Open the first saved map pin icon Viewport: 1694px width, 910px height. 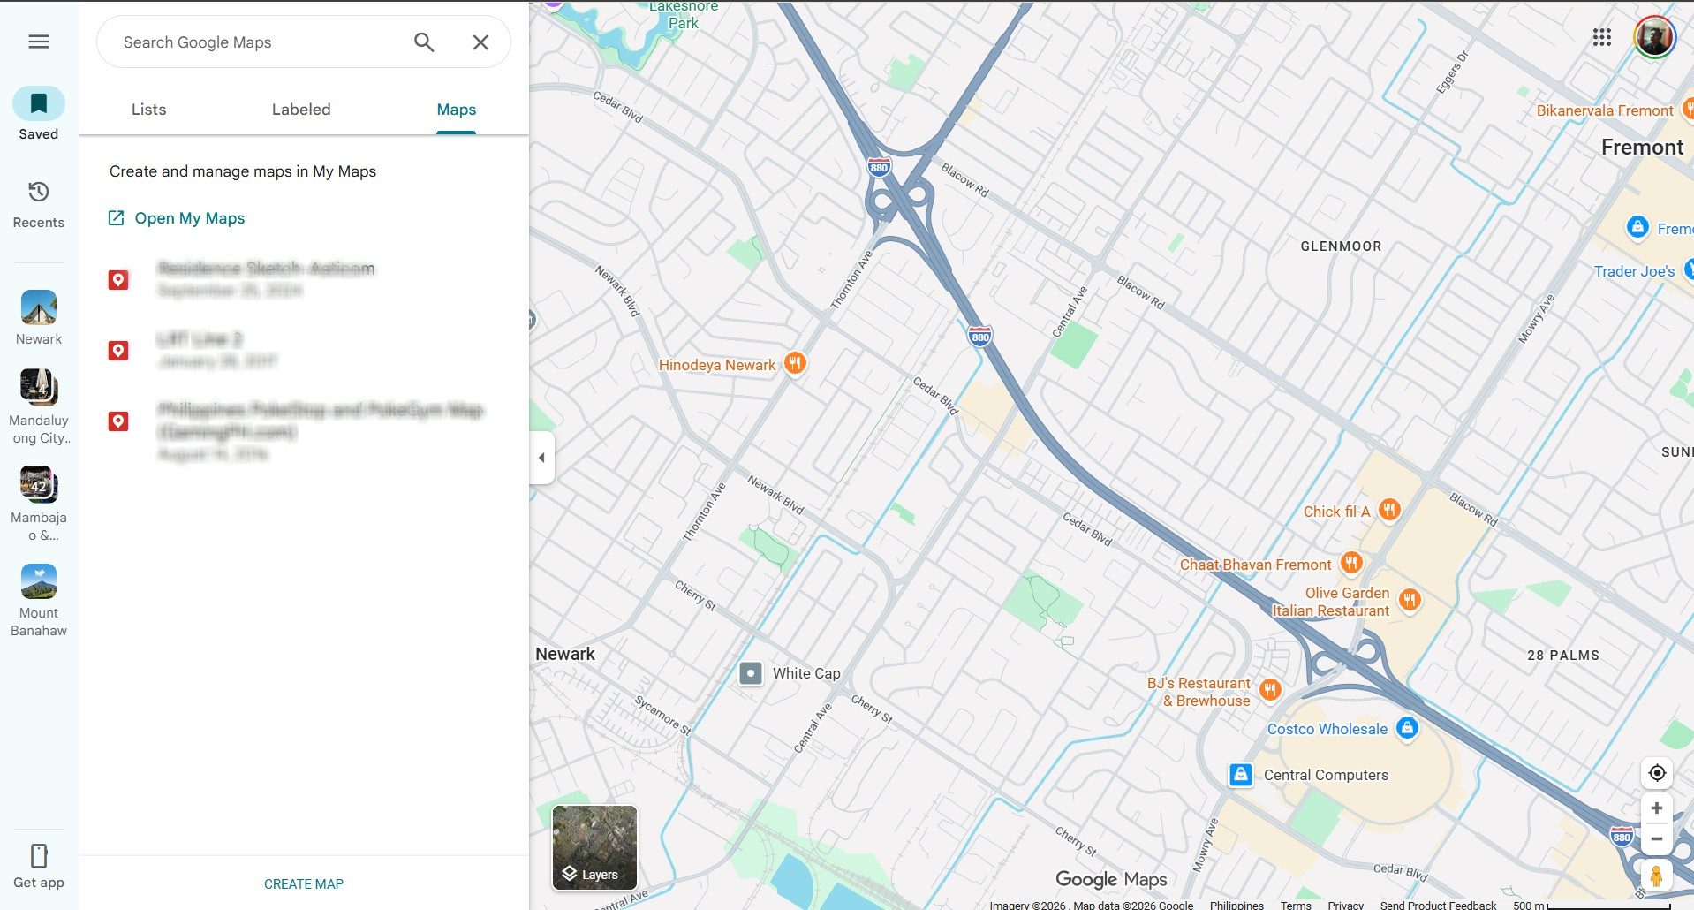pos(118,280)
